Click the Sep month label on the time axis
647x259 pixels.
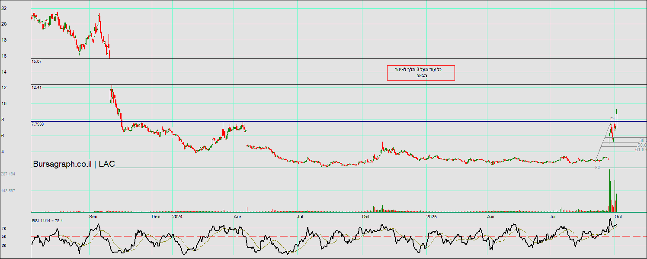tap(93, 216)
